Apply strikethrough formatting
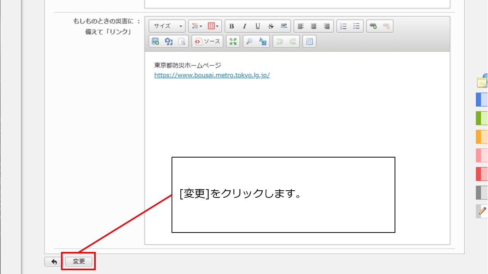The image size is (488, 274). click(x=271, y=26)
